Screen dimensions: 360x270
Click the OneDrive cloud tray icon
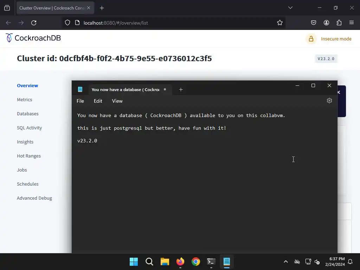(x=297, y=262)
